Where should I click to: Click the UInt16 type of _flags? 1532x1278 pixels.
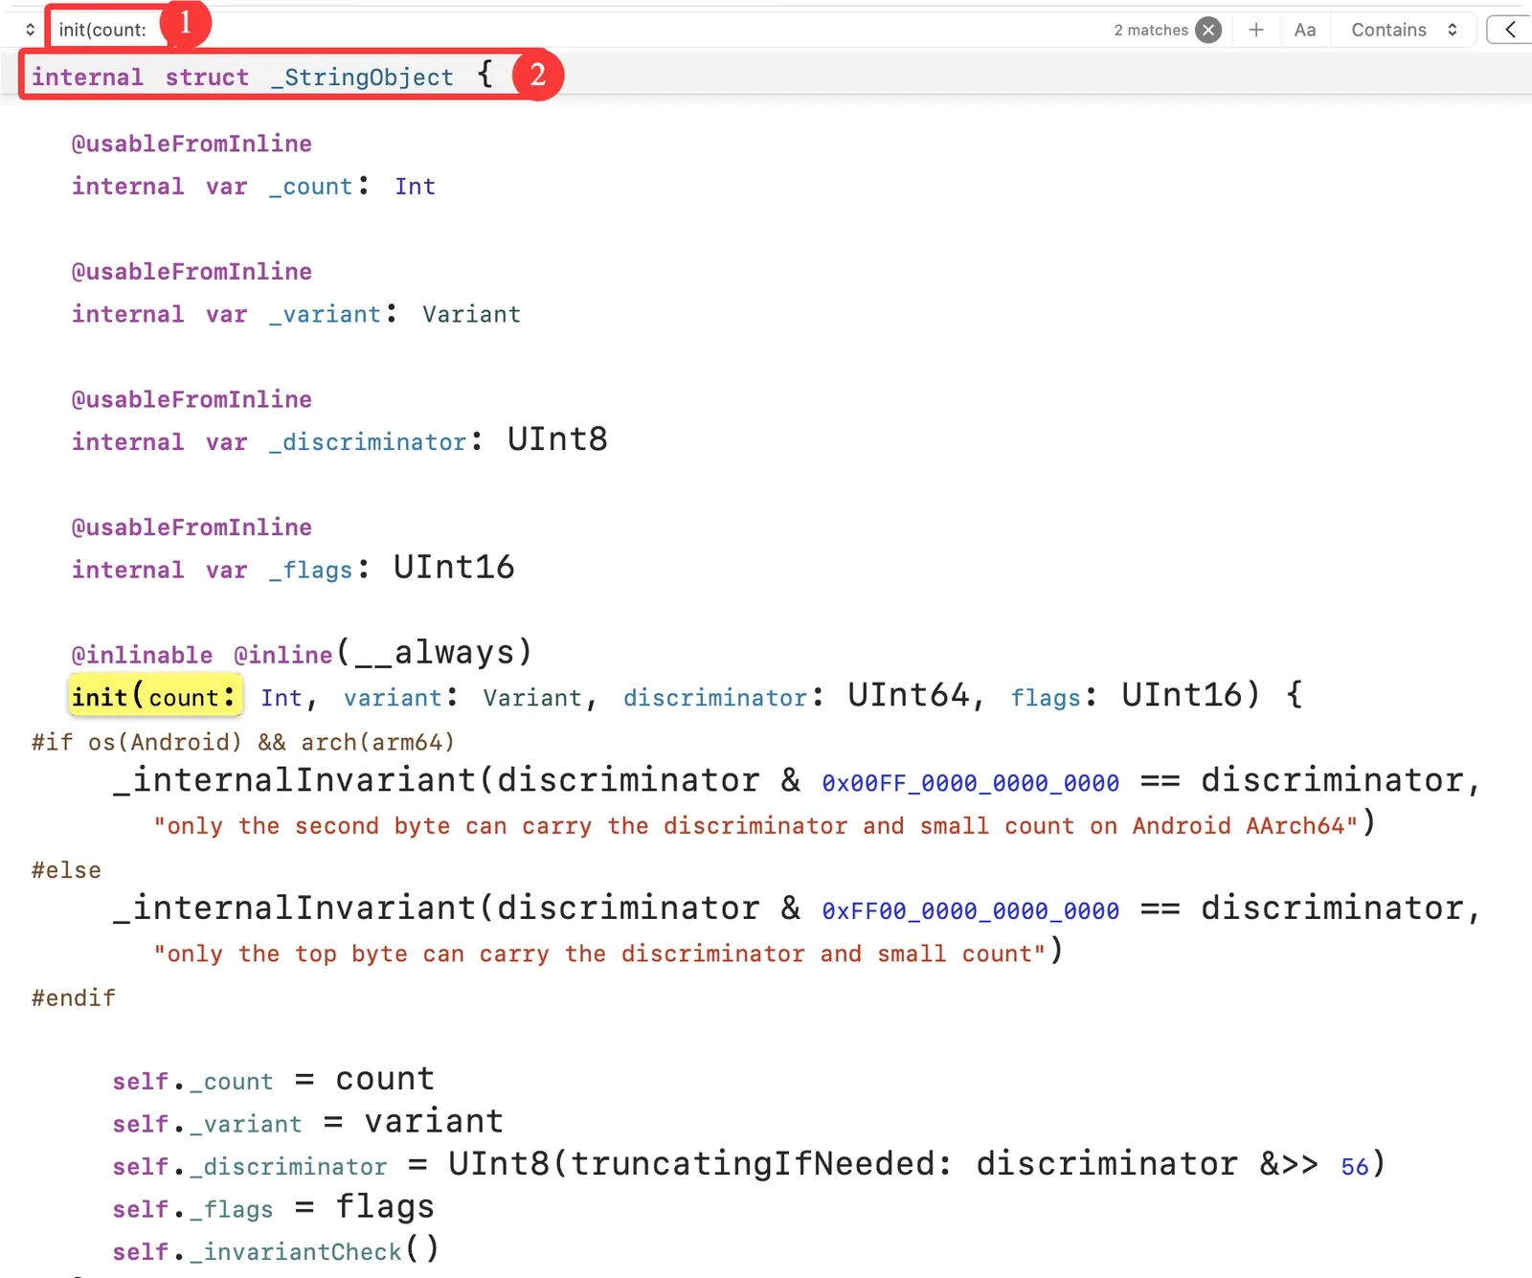point(454,568)
